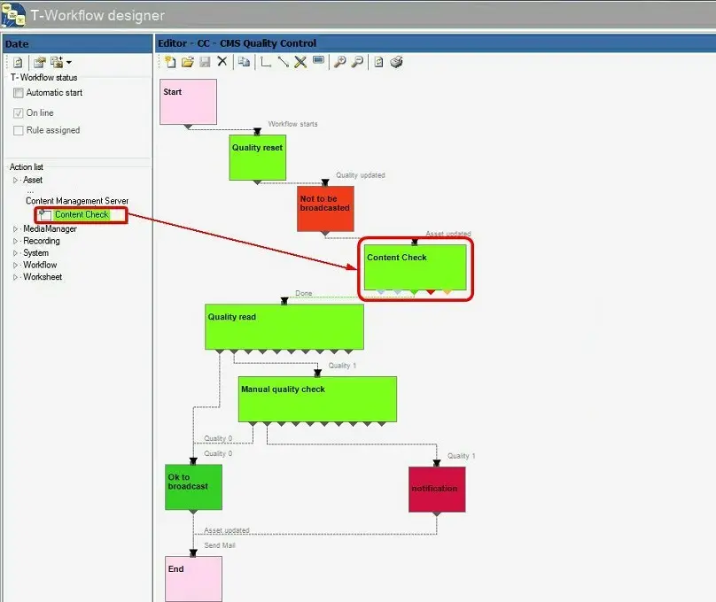Image resolution: width=716 pixels, height=602 pixels.
Task: Click the red notification workflow block
Action: [x=436, y=489]
